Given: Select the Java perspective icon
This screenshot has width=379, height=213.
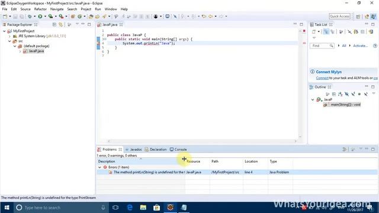Looking at the screenshot, I should point(374,17).
